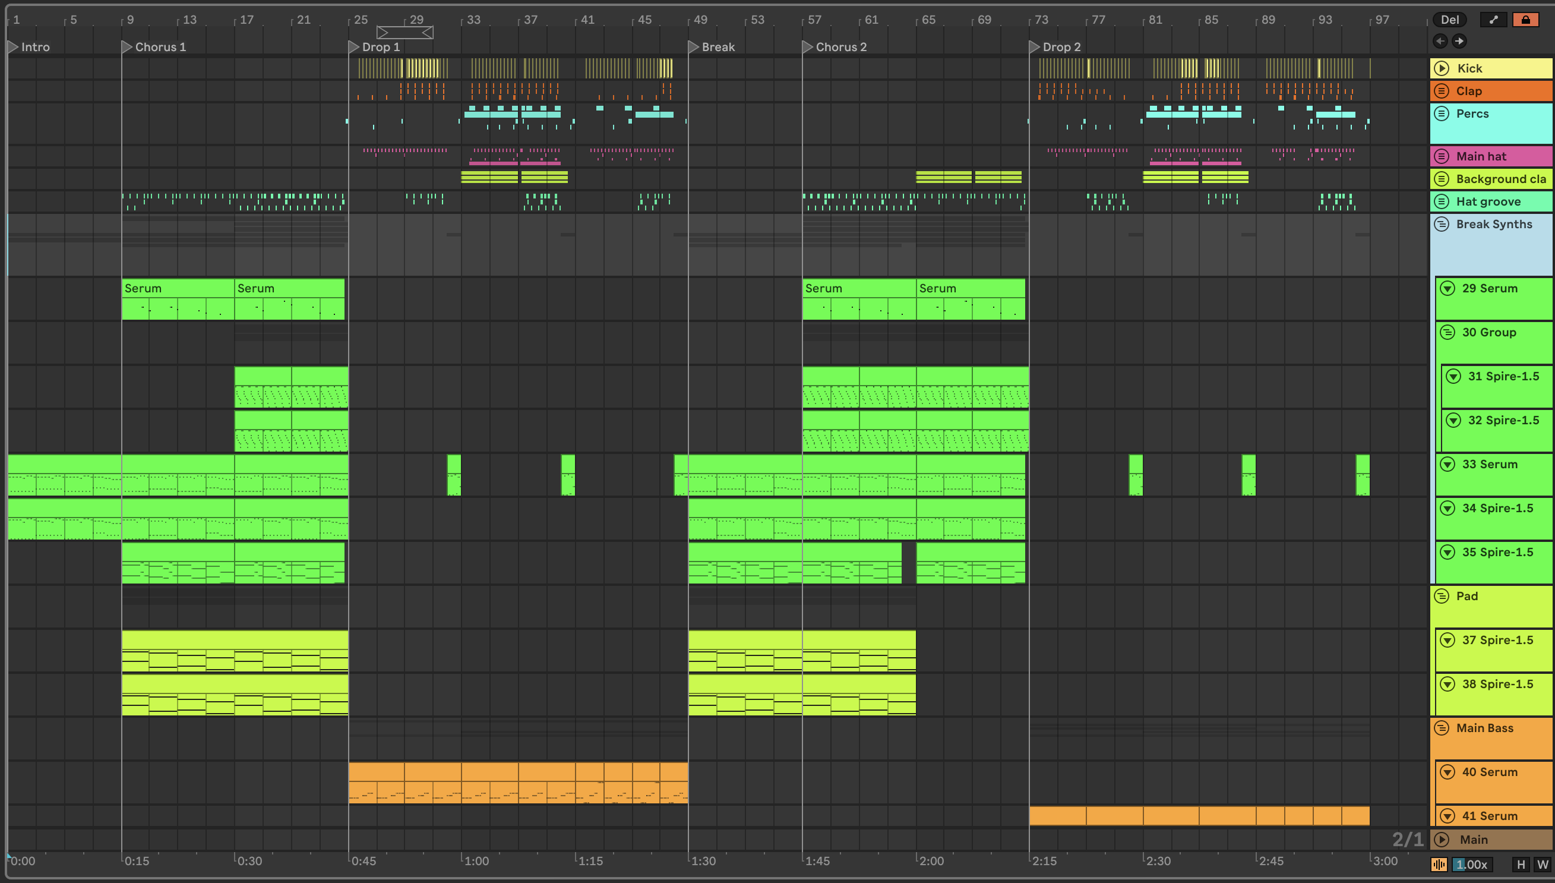Collapse the 29 Serum track
This screenshot has width=1555, height=883.
[x=1447, y=289]
